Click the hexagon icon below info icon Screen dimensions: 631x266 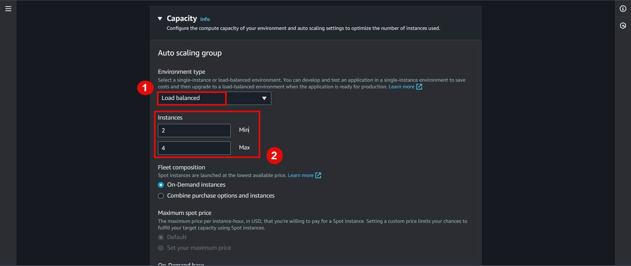pyautogui.click(x=623, y=26)
